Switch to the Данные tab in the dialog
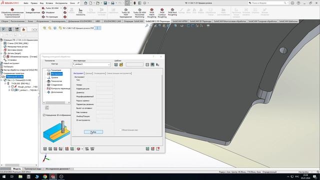This screenshot has height=180, width=320. 88,73
